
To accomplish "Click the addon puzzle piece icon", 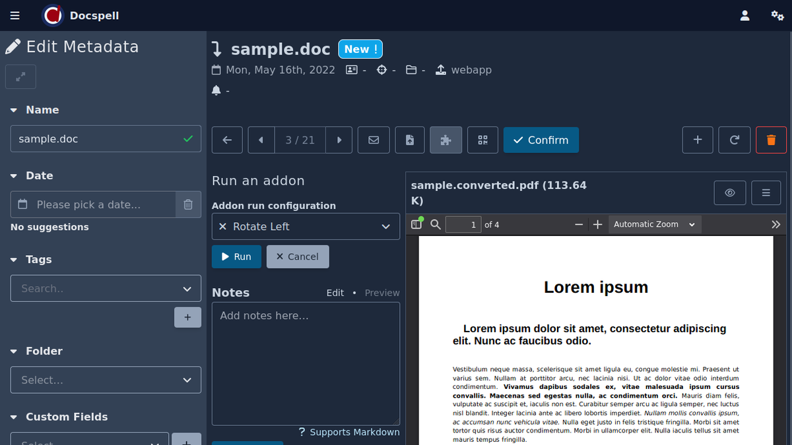I will 446,140.
